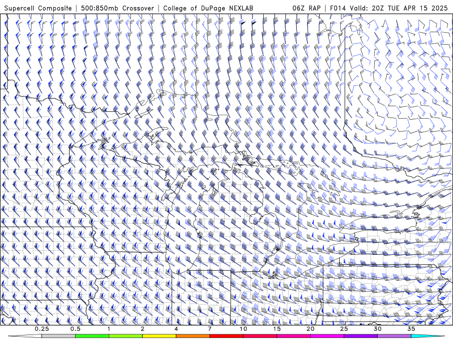Click the 0.5 legend value label
Screen dimensions: 453x339
tap(75, 329)
